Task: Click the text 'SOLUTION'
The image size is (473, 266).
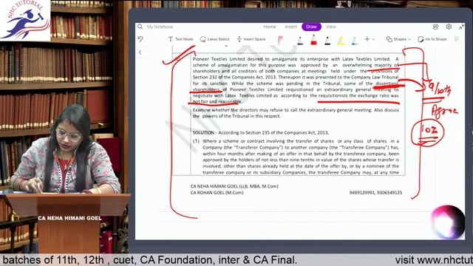Action: (203, 133)
